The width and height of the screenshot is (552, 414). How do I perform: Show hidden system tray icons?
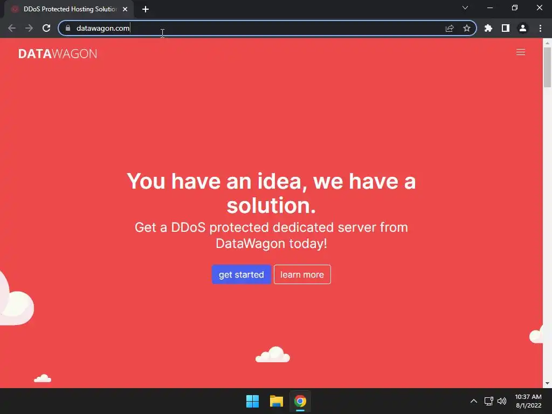click(x=474, y=401)
